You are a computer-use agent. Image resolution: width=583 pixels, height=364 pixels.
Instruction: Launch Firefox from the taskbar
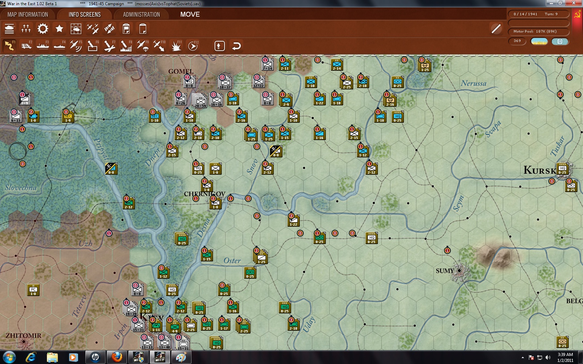[117, 357]
